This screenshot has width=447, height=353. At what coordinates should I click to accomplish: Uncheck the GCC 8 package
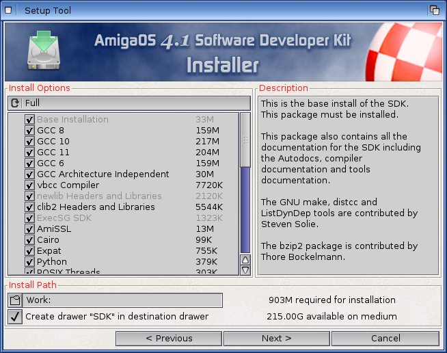(29, 131)
